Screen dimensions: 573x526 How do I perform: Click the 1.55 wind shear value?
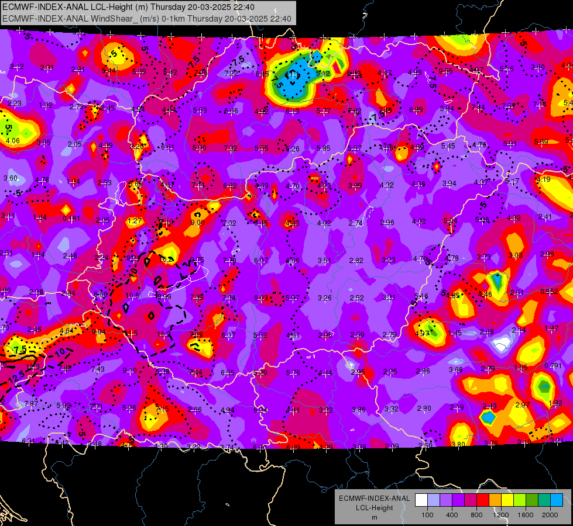[521, 367]
